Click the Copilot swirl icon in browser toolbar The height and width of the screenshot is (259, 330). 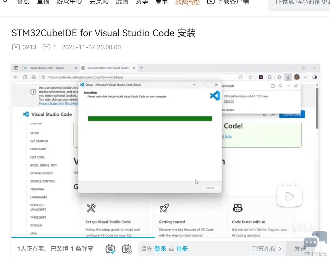[x=270, y=77]
